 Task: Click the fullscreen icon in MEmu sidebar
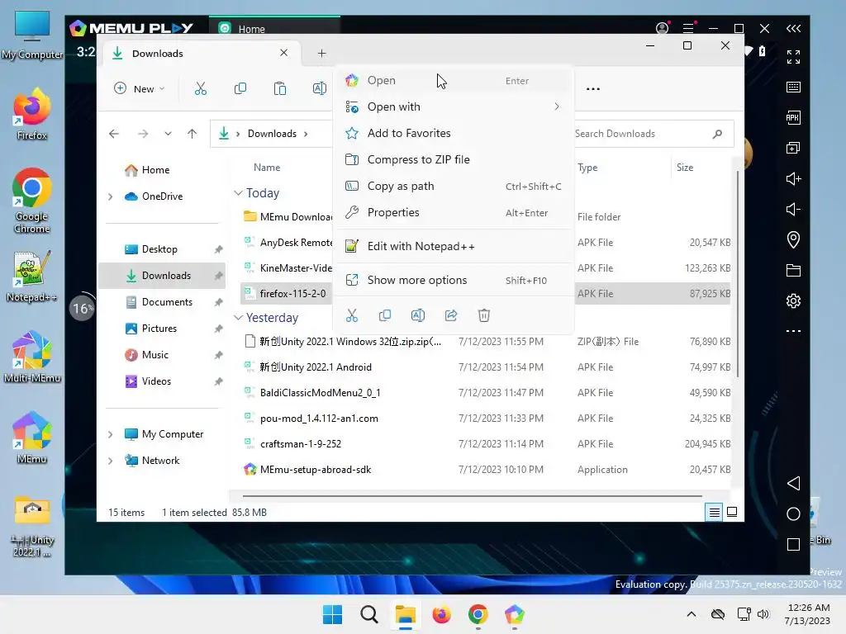793,57
